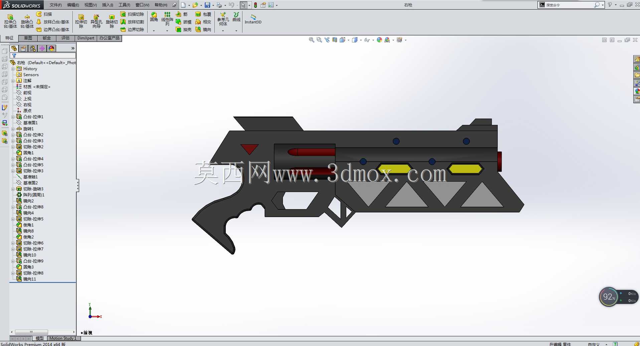Viewport: 640px width, 346px height.
Task: Save the document with the floppy disk icon
Action: point(207,5)
